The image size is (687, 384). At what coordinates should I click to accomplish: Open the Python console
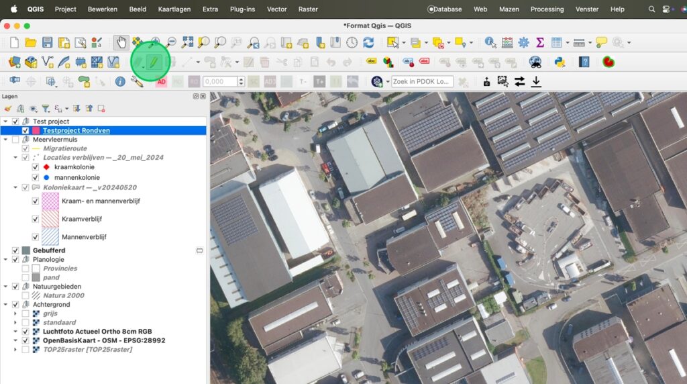[559, 62]
